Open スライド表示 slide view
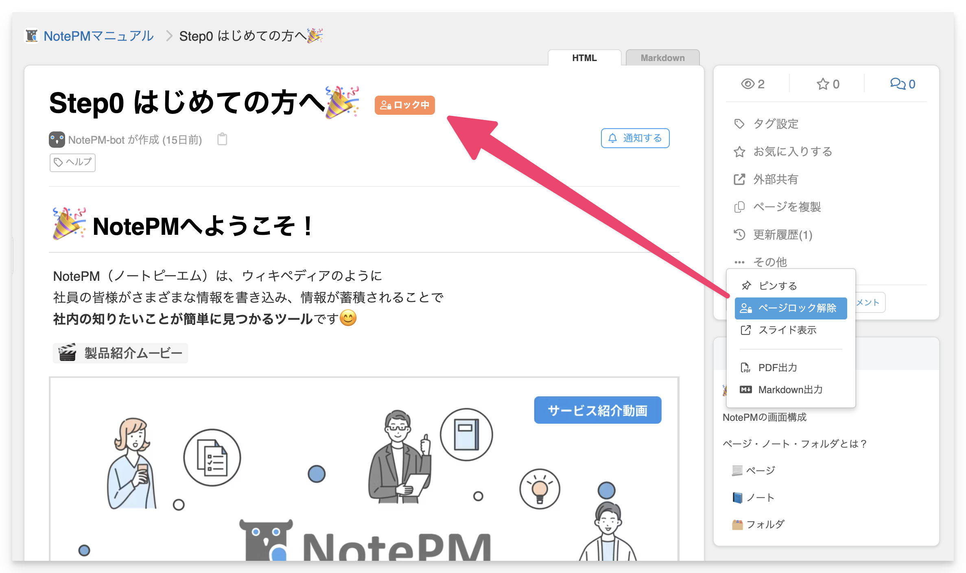Viewport: 966px width, 573px height. click(x=791, y=330)
